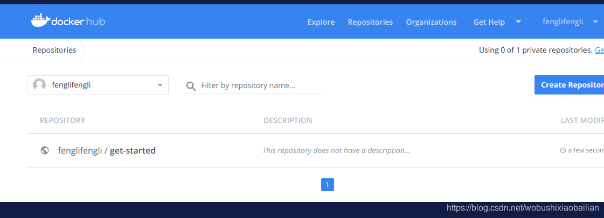Screen dimensions: 604x218
Task: Click the DESCRIPTION column header
Action: (x=288, y=120)
